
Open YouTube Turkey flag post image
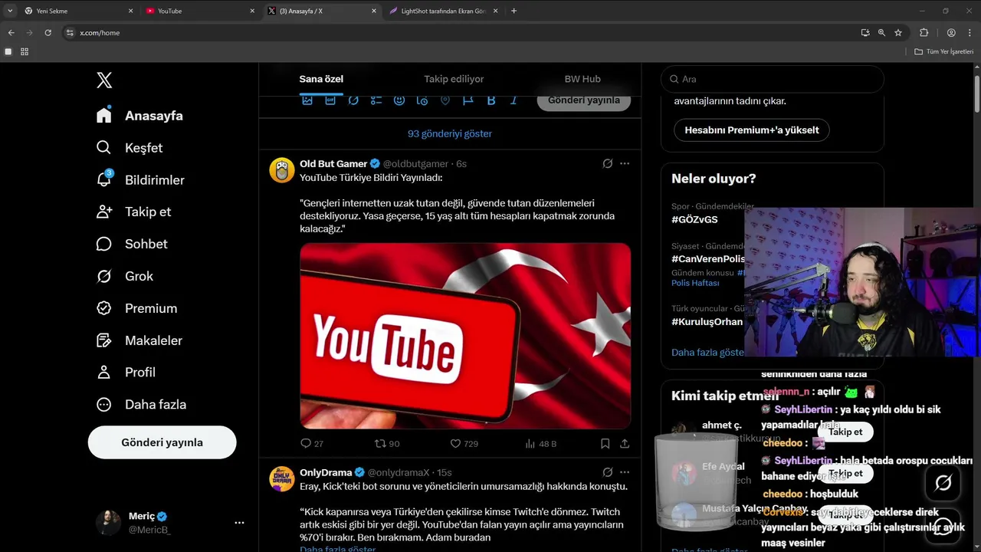point(465,336)
